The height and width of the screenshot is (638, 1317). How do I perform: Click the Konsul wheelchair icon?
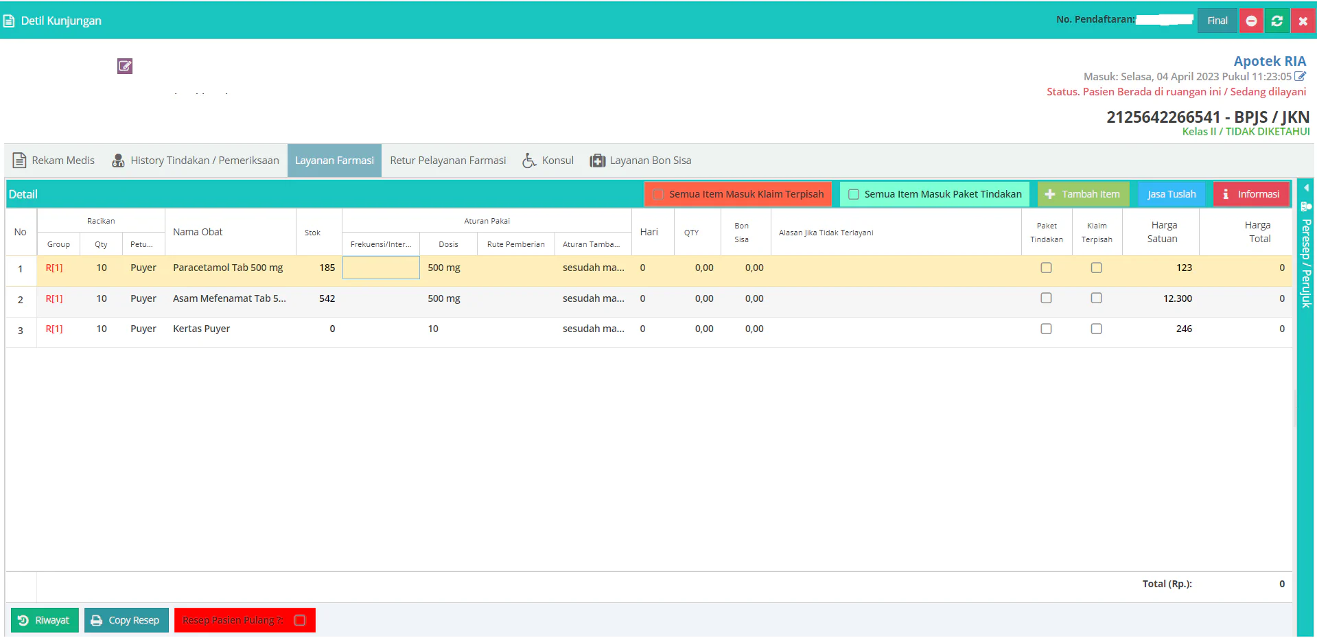click(x=529, y=161)
